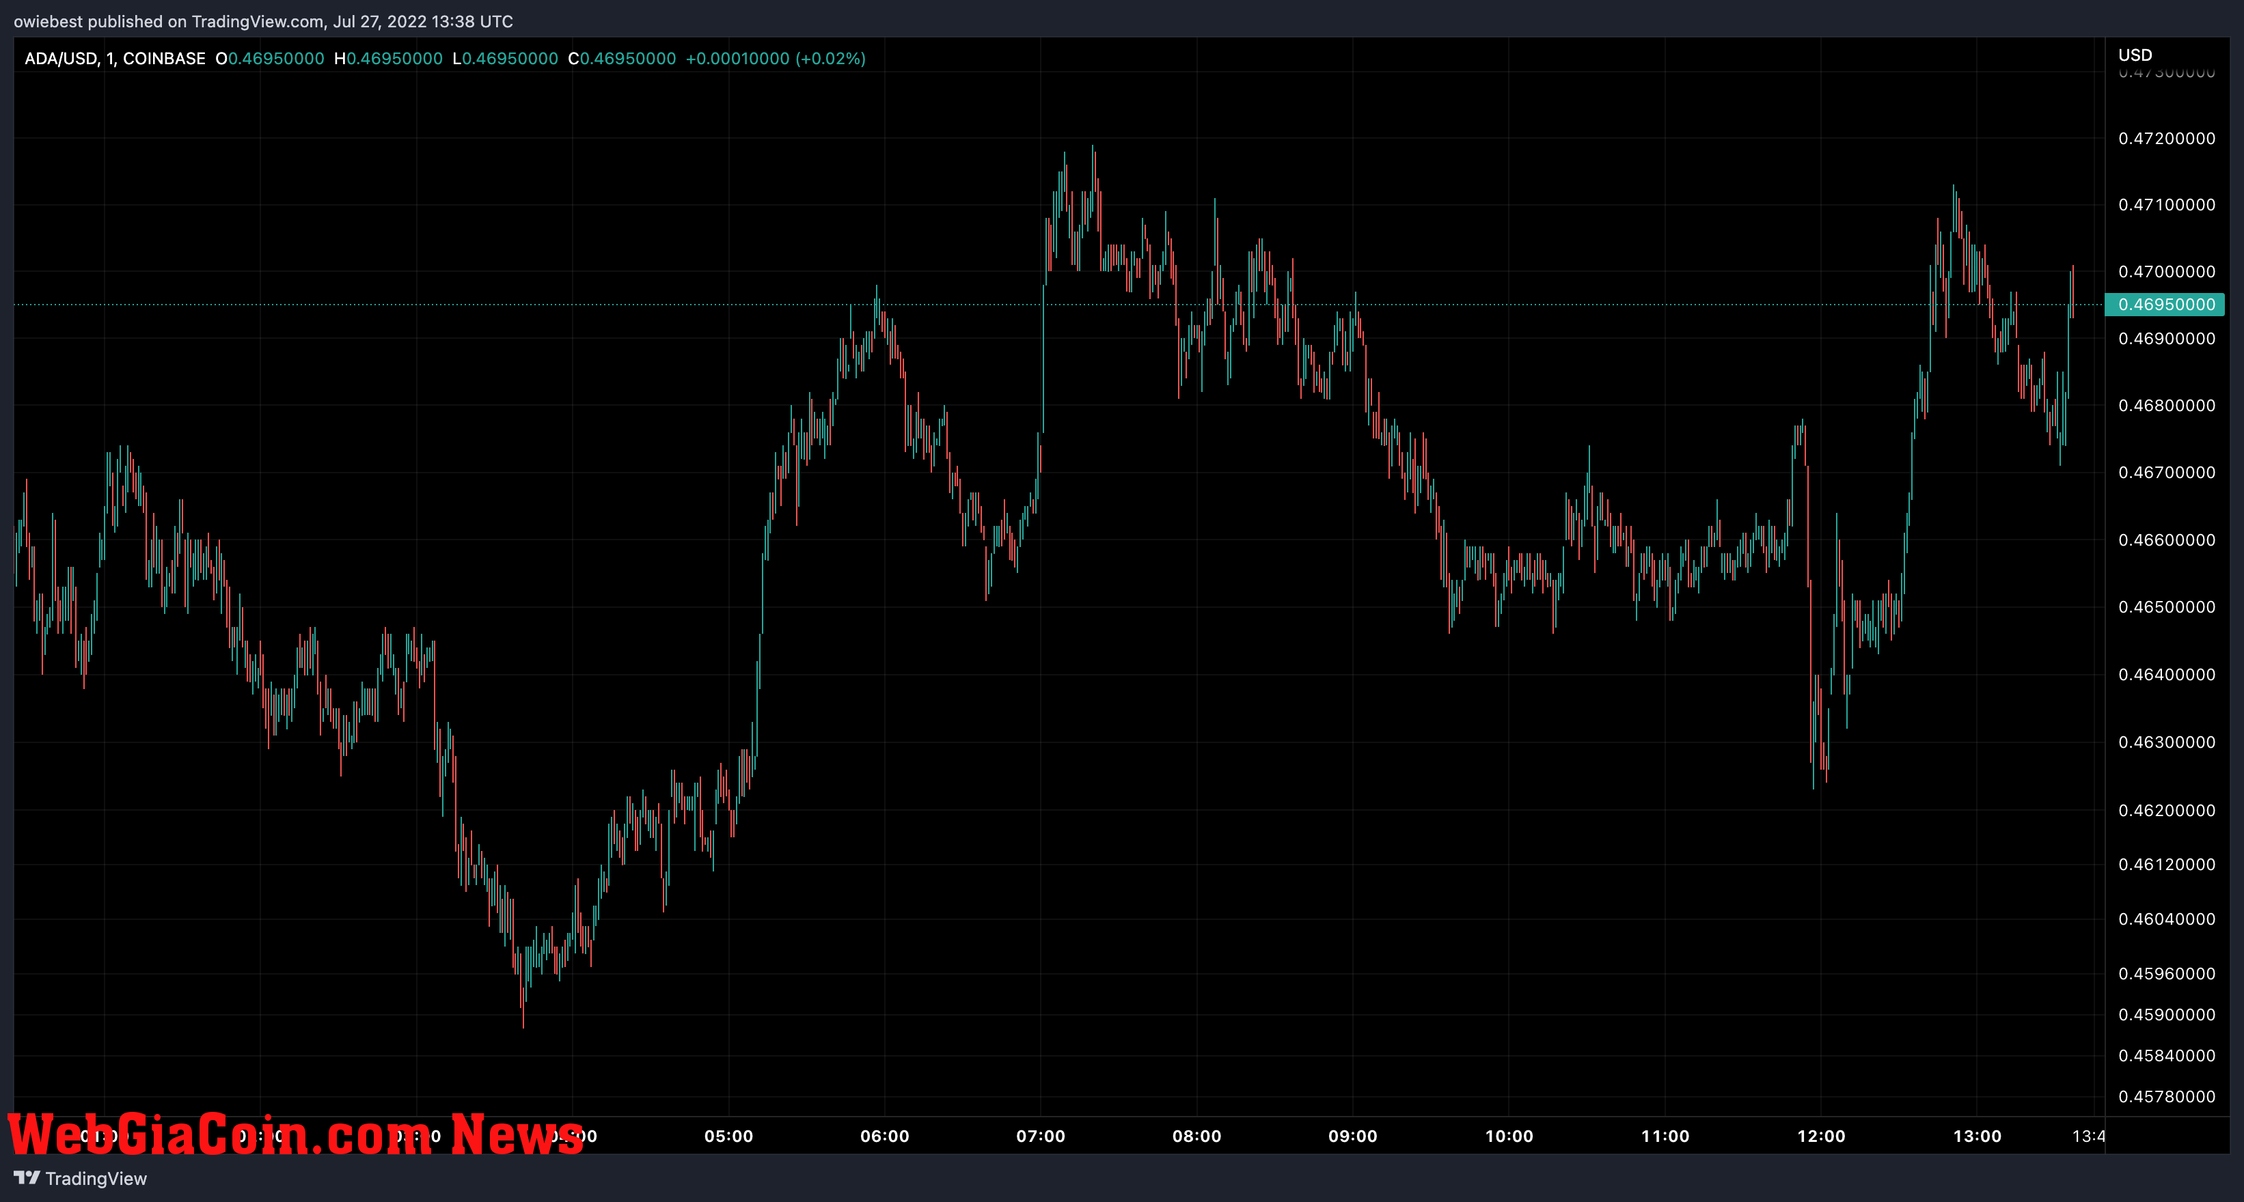The width and height of the screenshot is (2244, 1202).
Task: Click the 0.46600000 price axis label
Action: pyautogui.click(x=2167, y=540)
